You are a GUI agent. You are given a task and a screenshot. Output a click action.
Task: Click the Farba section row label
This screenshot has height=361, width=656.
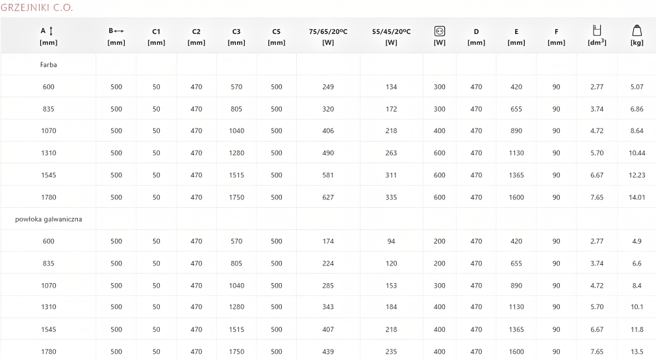tap(49, 65)
